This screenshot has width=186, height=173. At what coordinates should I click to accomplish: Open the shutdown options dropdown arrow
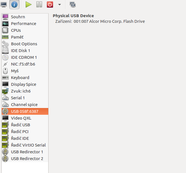click(x=60, y=5)
